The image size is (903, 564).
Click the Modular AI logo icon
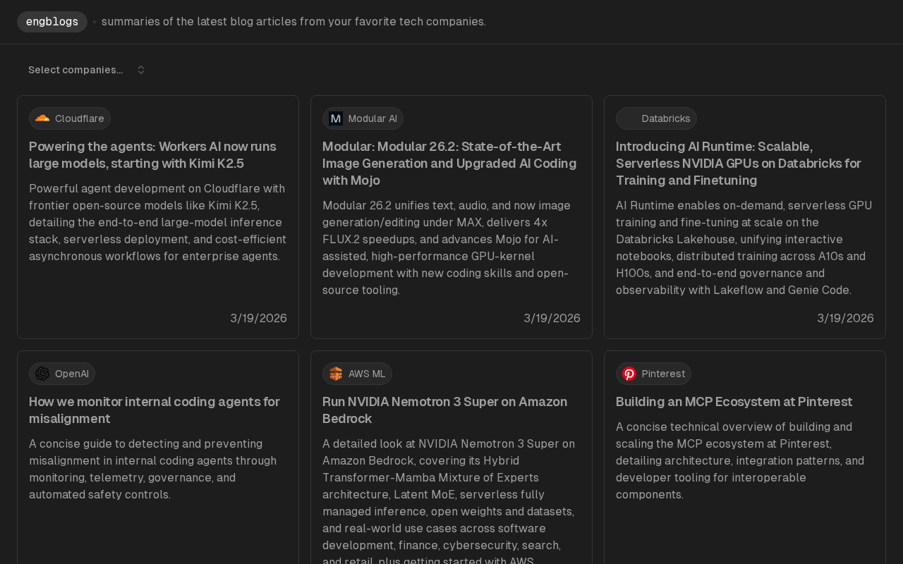[336, 118]
